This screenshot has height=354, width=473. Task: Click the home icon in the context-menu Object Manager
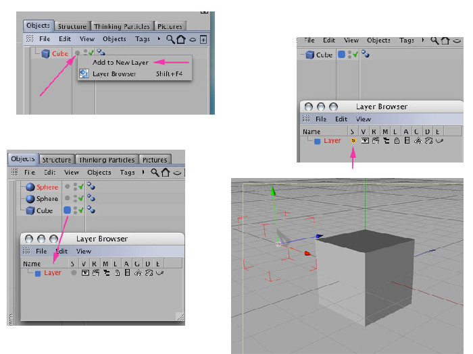tap(181, 39)
